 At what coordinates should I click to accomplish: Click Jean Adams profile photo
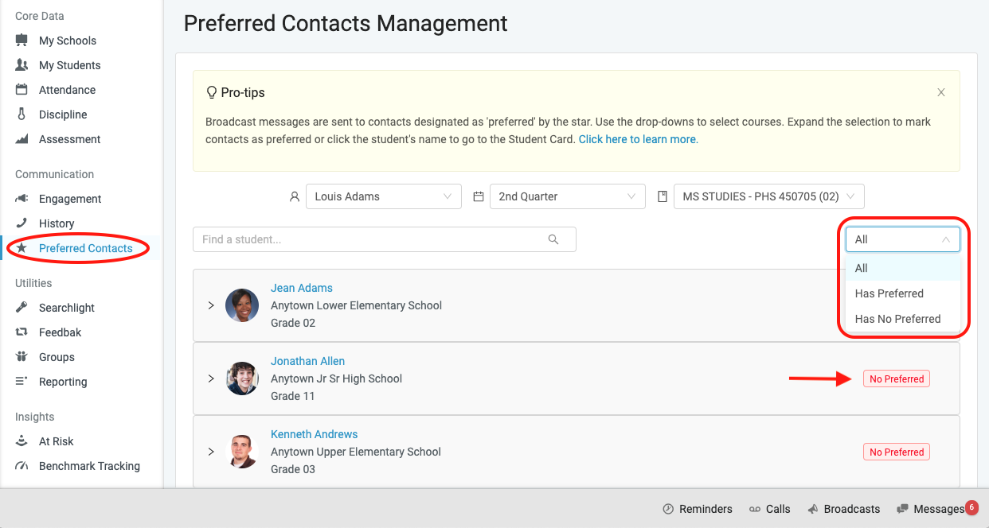(x=242, y=305)
